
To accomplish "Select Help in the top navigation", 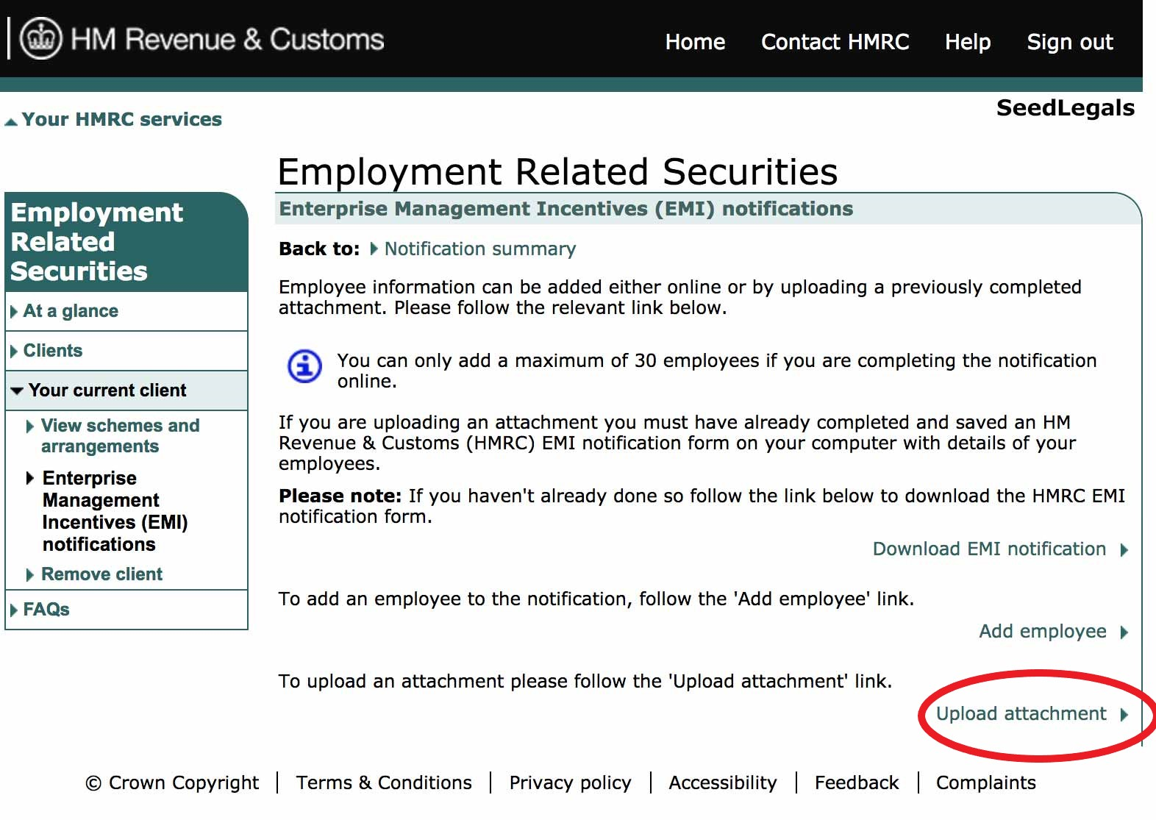I will 967,42.
